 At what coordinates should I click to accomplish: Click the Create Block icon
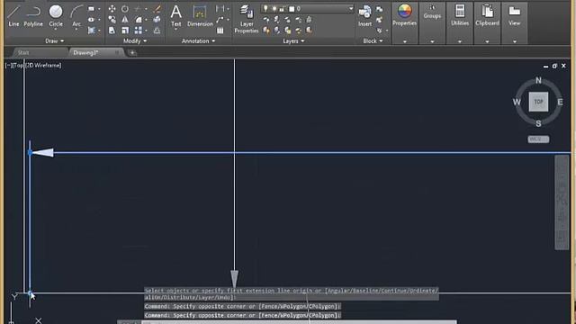(380, 9)
